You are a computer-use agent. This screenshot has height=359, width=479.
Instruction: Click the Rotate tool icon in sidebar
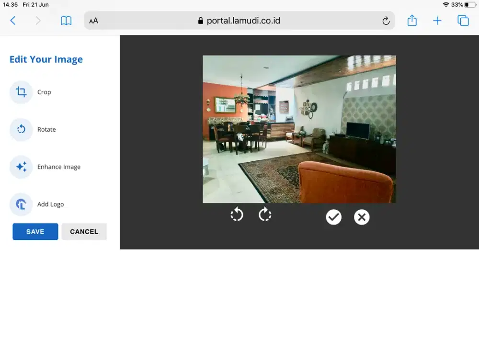click(x=21, y=129)
